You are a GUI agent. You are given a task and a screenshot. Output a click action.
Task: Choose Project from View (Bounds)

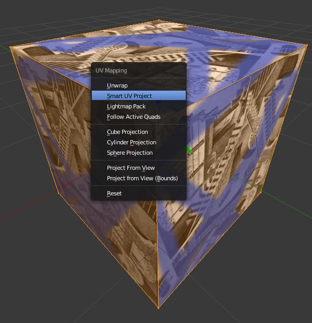coord(139,178)
